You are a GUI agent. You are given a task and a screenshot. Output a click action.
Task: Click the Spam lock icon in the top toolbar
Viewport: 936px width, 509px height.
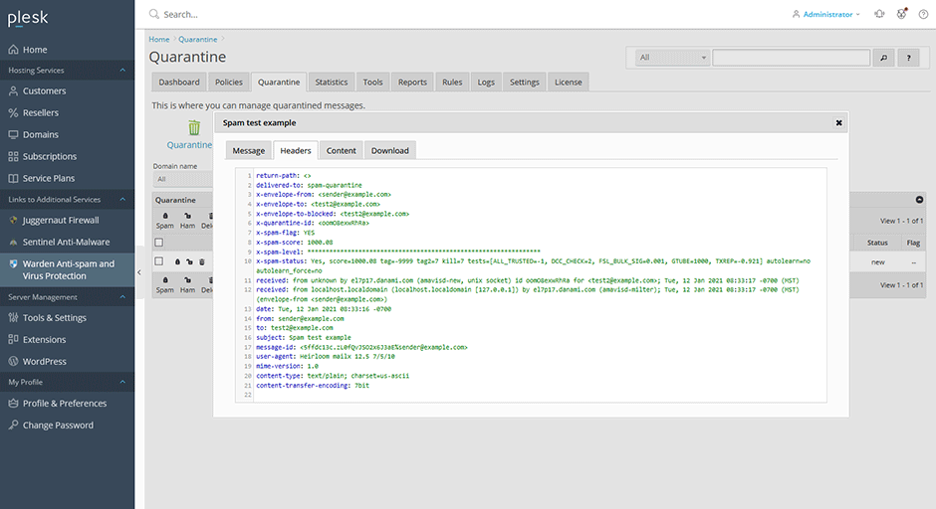[165, 216]
